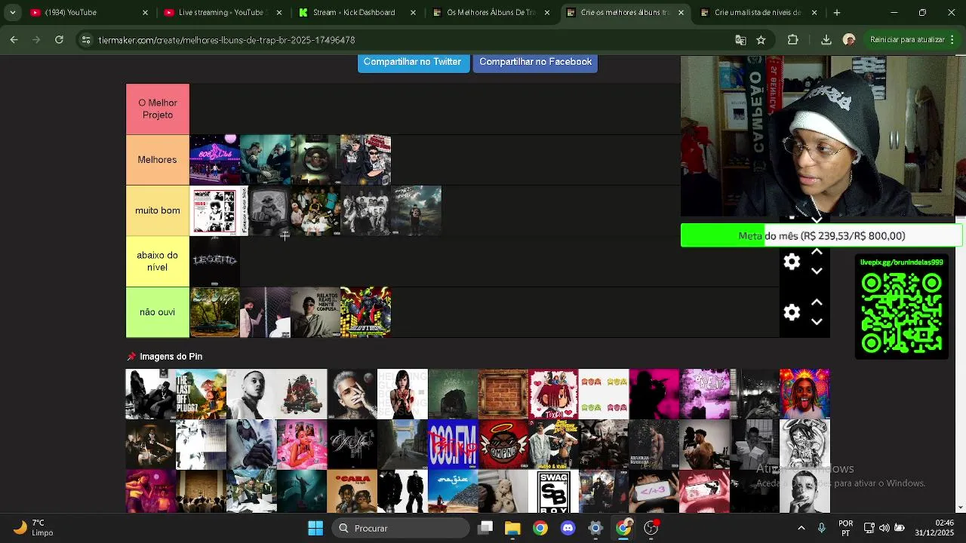The image size is (966, 543).
Task: Open the Crie uma lista de níveis tab
Action: (x=760, y=13)
